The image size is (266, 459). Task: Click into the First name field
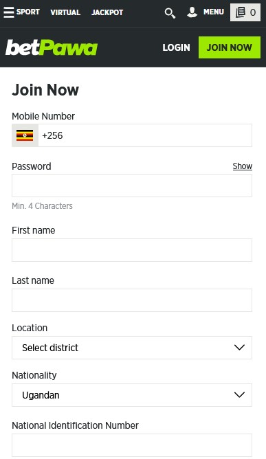[x=132, y=250]
